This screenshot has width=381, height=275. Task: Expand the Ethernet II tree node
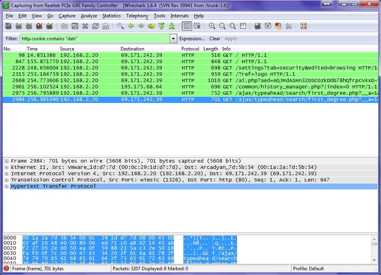(6, 167)
